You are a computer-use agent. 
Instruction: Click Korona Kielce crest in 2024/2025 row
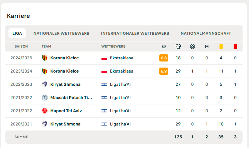point(45,58)
